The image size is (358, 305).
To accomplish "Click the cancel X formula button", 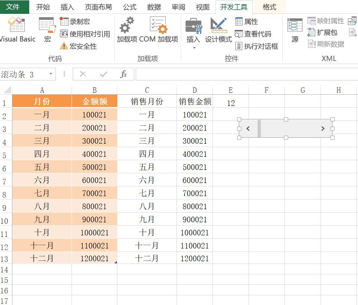I will [x=83, y=74].
